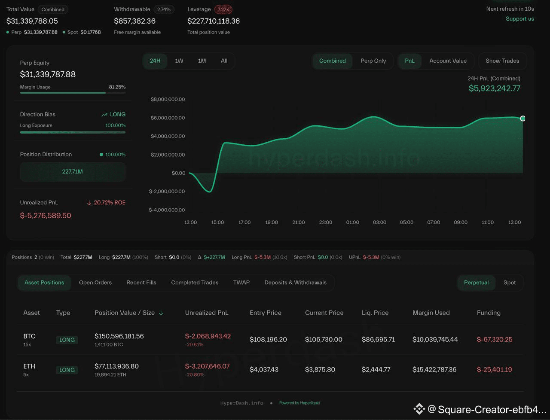Click the sort arrow beside Position Value / Size
550x420 pixels.
pyautogui.click(x=161, y=313)
